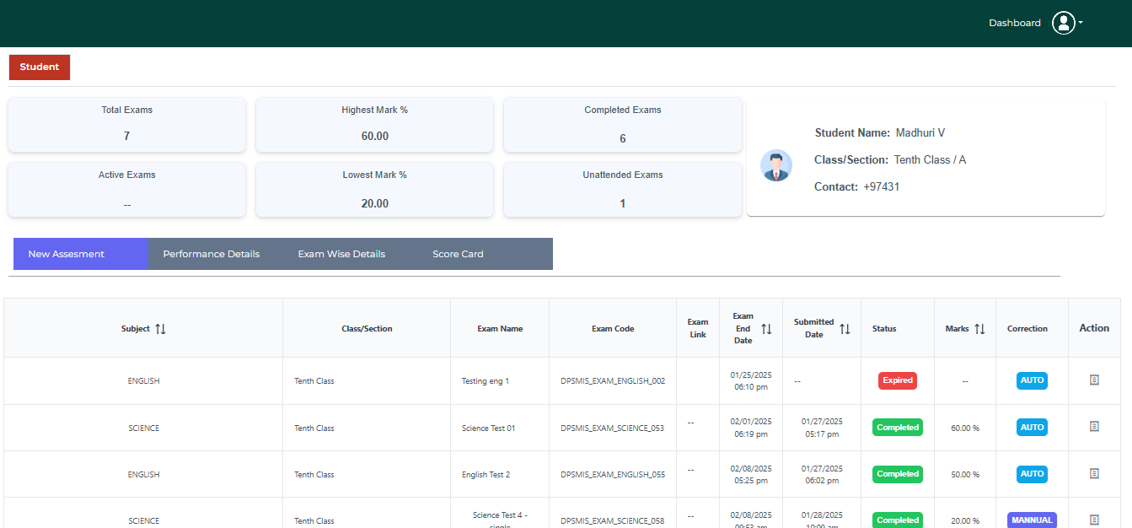1132x528 pixels.
Task: Select the Score Card tab
Action: 458,254
